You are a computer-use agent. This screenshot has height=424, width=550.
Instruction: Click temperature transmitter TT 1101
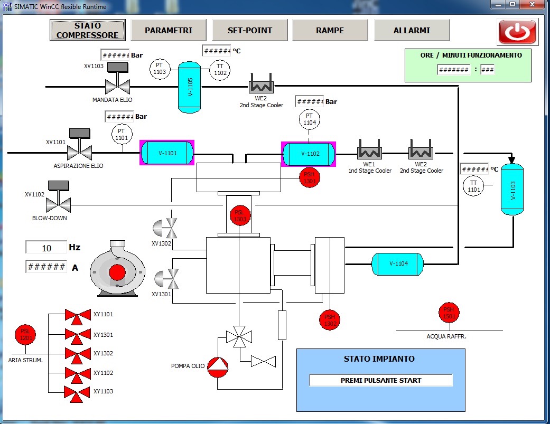(473, 186)
